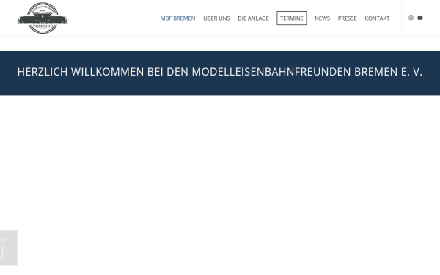Screen dimensions: 440x275
Task: Open the Kontakt menu item
Action: point(377,18)
